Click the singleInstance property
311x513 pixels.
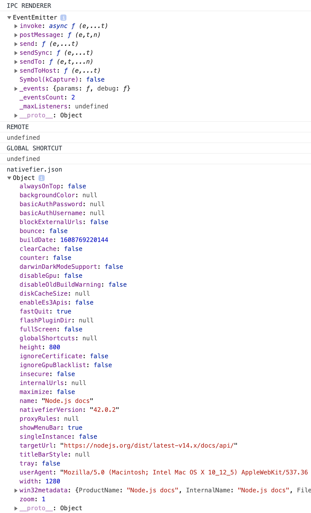pyautogui.click(x=46, y=436)
